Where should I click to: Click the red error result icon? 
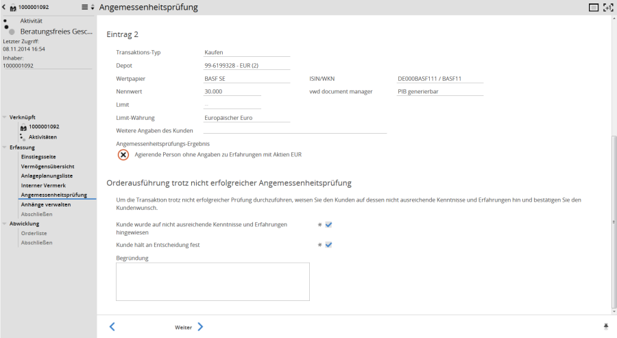coord(123,155)
